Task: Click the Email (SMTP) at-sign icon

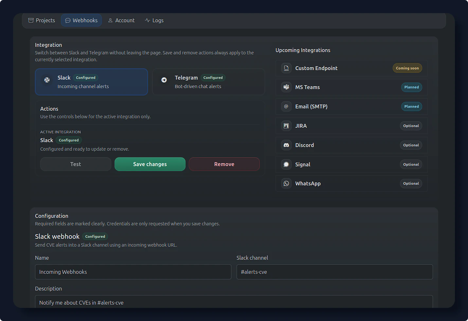Action: 286,106
